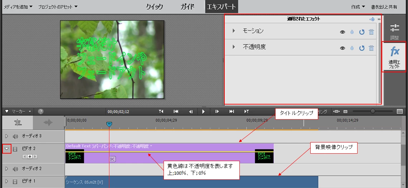Click large zoom-in rectangle icon

pos(400,111)
